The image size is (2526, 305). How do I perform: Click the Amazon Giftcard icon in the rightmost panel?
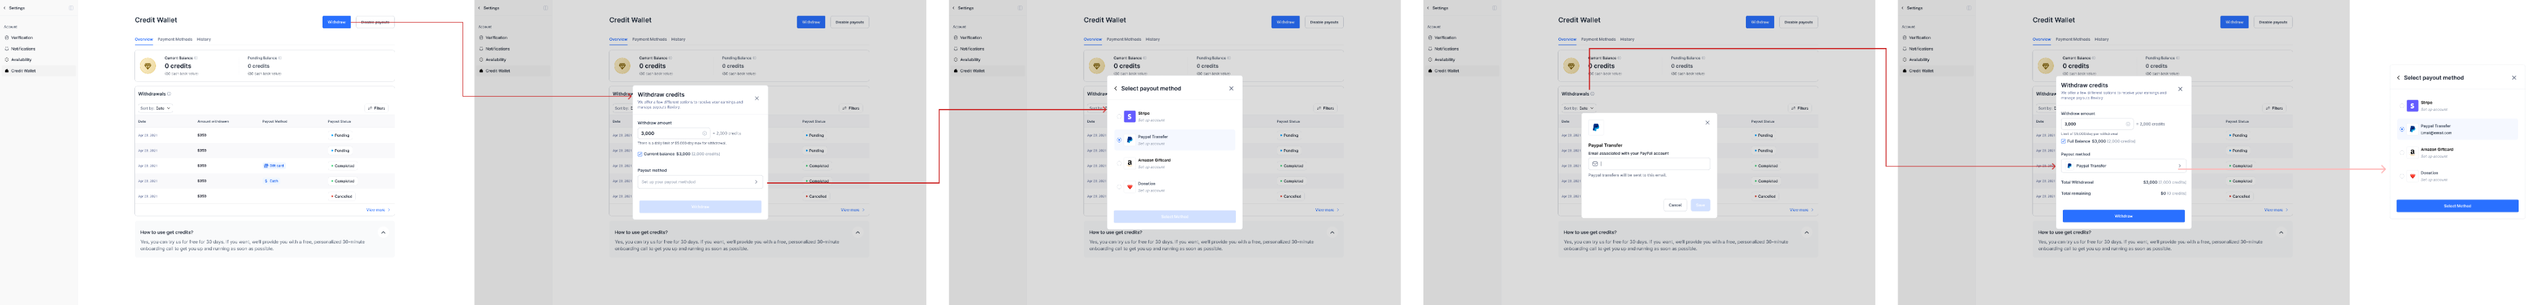tap(2413, 152)
